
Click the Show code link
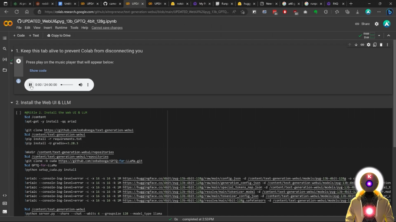click(38, 71)
